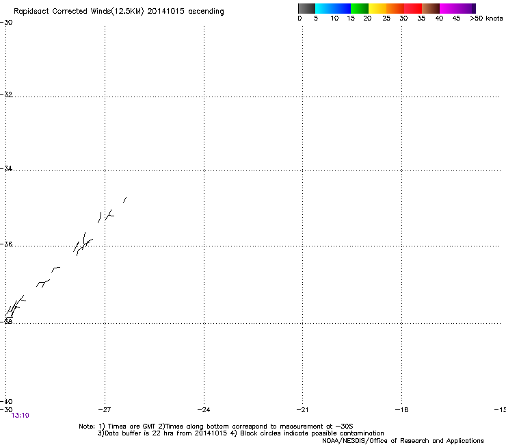Click the -21 longitude axis label
This screenshot has width=506, height=445.
302,410
